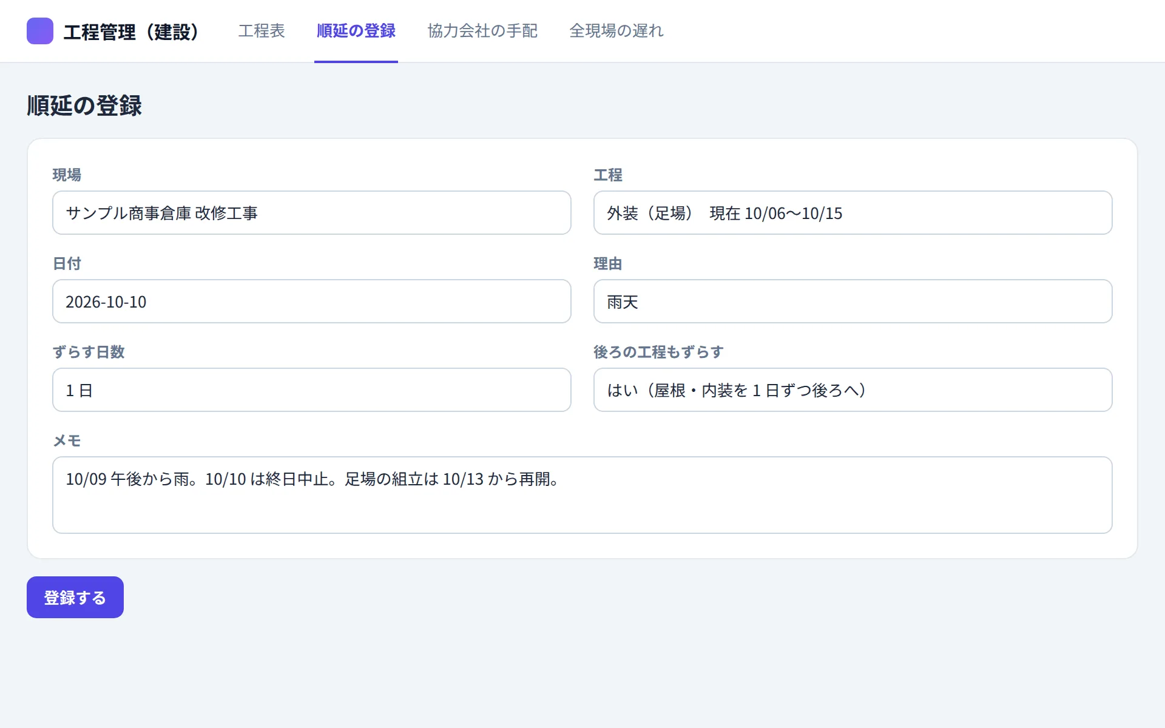
Task: Open the ずらす日数 dropdown showing 1 日
Action: 312,390
